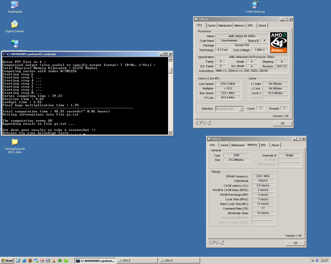Image resolution: width=331 pixels, height=264 pixels.
Task: Click the upper CPU-Z window's title icon
Action: [x=196, y=19]
